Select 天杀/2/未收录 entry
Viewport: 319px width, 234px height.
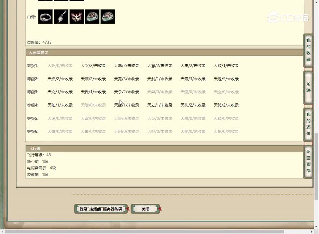(x=127, y=92)
